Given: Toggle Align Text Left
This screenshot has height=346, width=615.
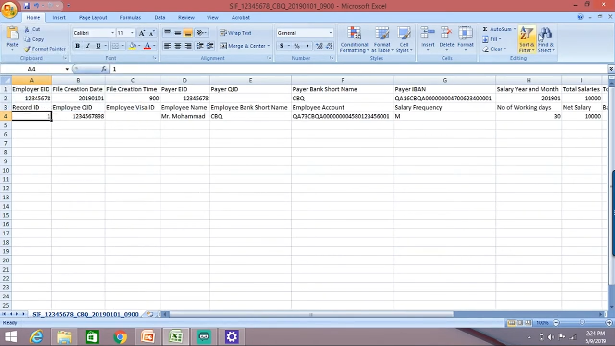Looking at the screenshot, I should click(x=167, y=46).
